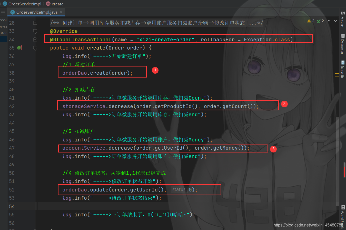This screenshot has height=230, width=346.
Task: Click the green typo checkmark count indicator
Action: point(321,21)
